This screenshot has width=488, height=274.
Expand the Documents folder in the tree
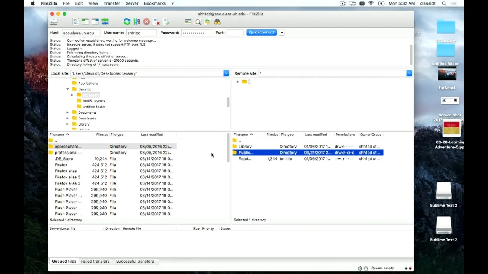tap(67, 113)
